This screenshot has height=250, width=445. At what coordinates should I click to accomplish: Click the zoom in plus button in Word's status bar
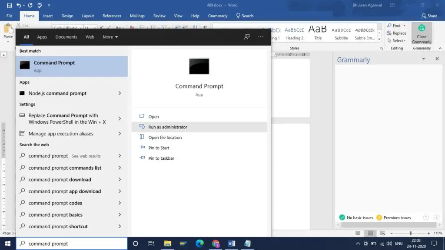(x=428, y=233)
